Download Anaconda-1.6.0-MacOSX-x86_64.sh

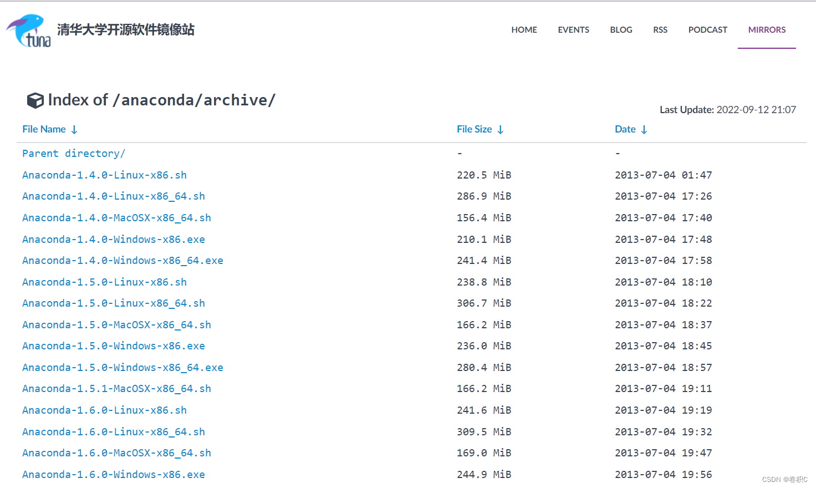116,453
